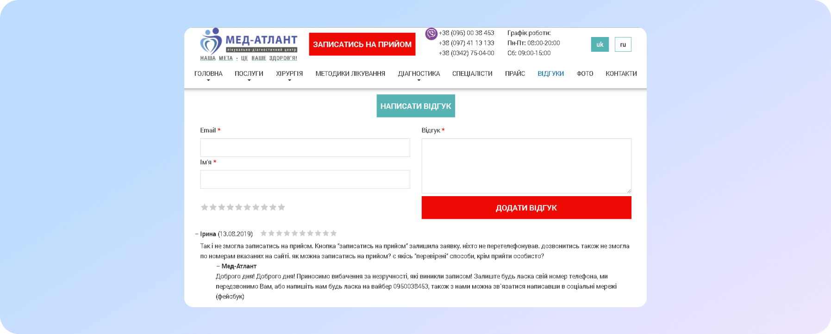Click the Email field label
831x334 pixels.
click(x=208, y=130)
